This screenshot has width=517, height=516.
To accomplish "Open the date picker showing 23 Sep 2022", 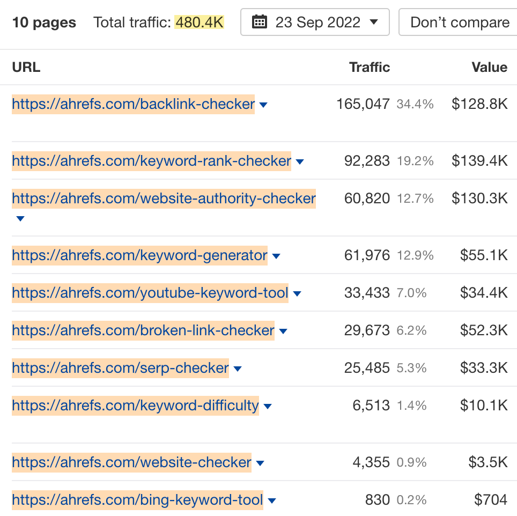I will (x=314, y=22).
